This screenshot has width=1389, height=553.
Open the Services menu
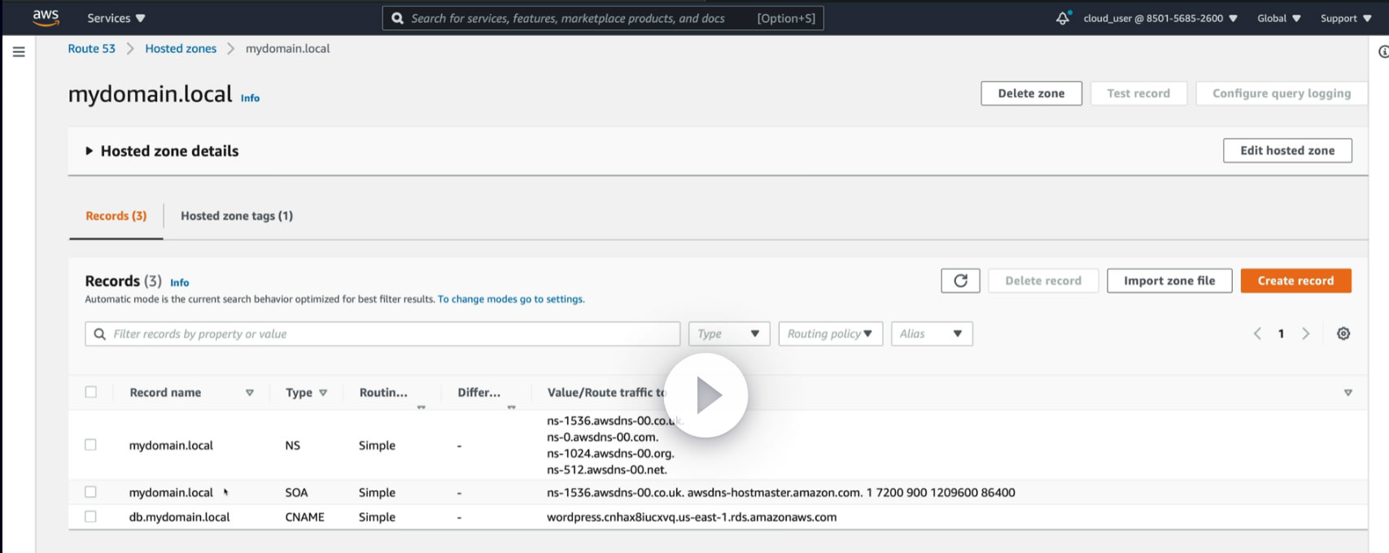[116, 18]
